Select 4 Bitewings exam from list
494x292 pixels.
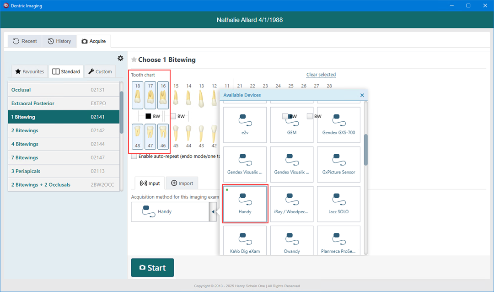tap(64, 144)
